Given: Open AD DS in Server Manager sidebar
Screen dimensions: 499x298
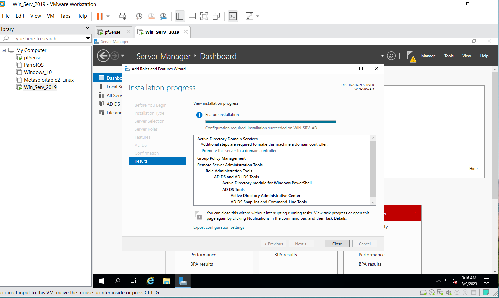Looking at the screenshot, I should click(x=108, y=104).
